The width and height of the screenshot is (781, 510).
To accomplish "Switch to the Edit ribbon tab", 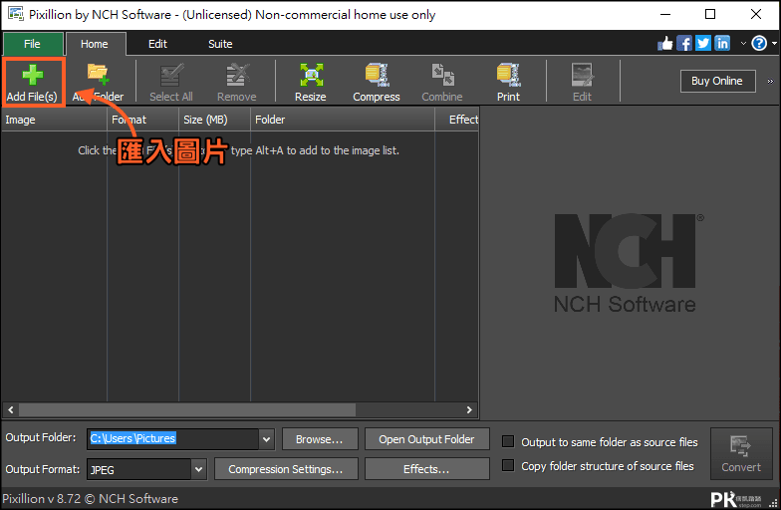I will click(x=157, y=44).
